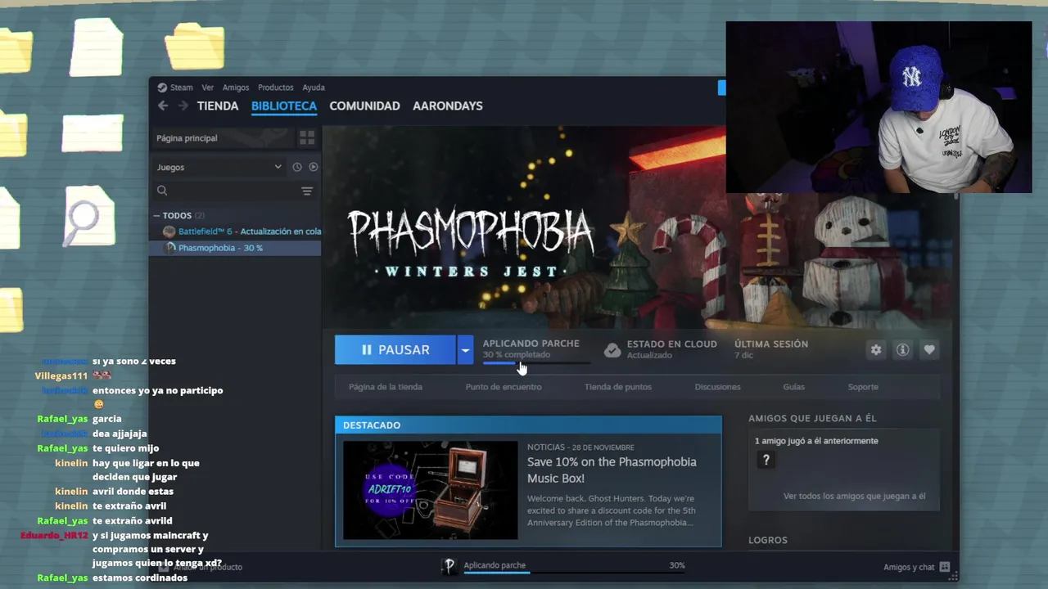The image size is (1048, 589).
Task: Click the cloud status checkmark icon
Action: pyautogui.click(x=612, y=350)
